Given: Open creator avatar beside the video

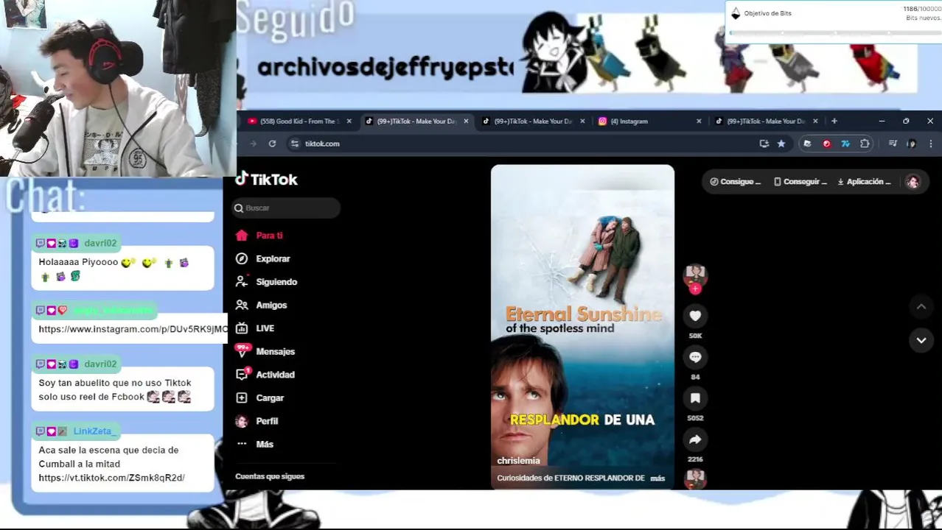Looking at the screenshot, I should (x=695, y=275).
